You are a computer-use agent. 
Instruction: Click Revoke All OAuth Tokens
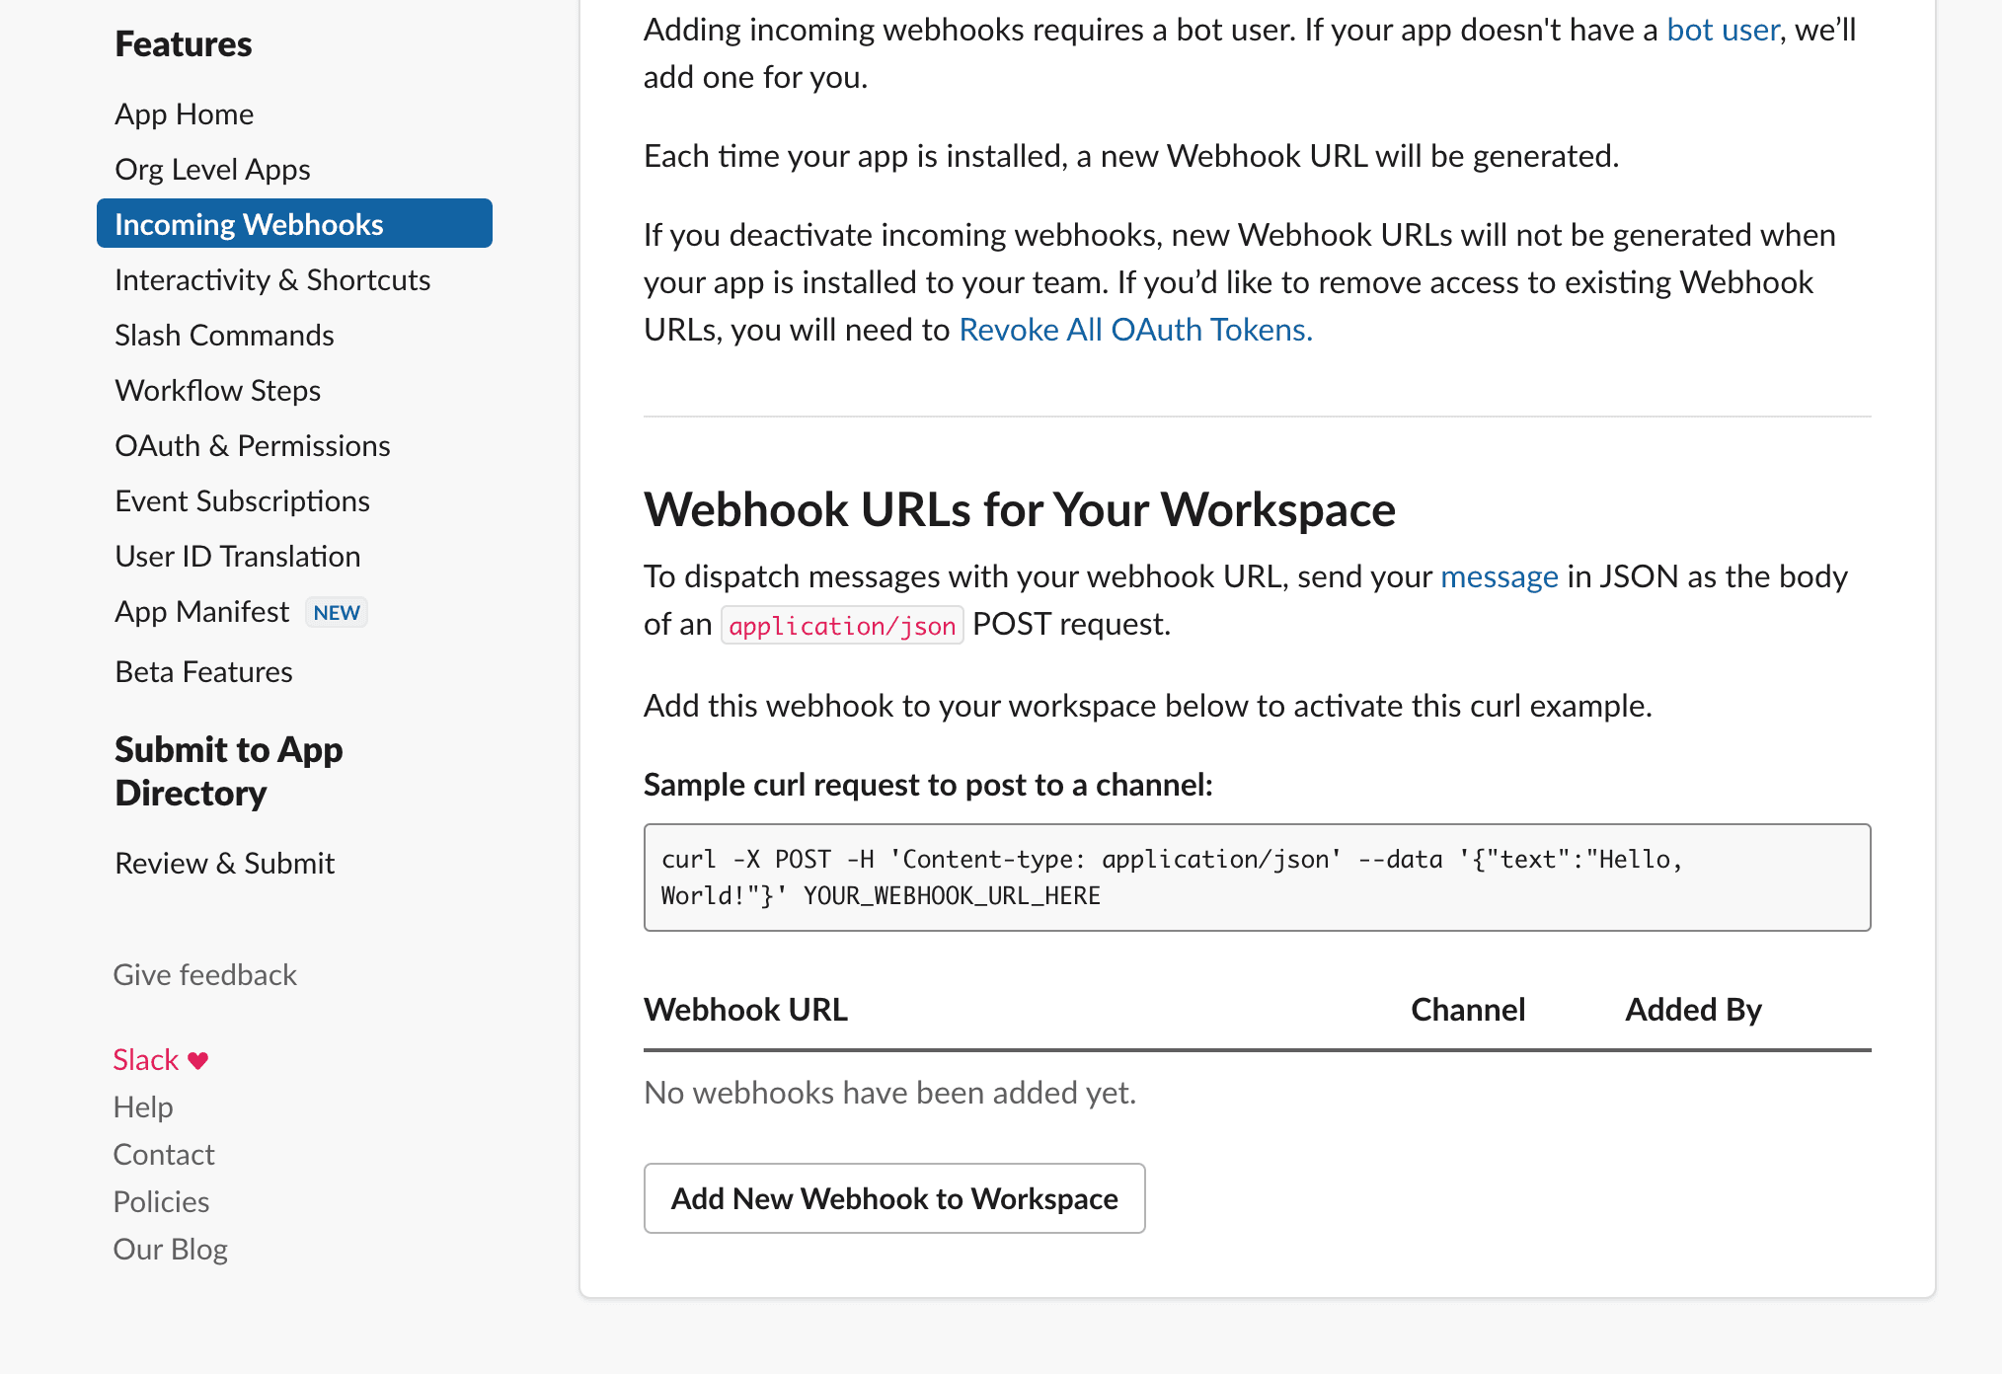click(1135, 330)
